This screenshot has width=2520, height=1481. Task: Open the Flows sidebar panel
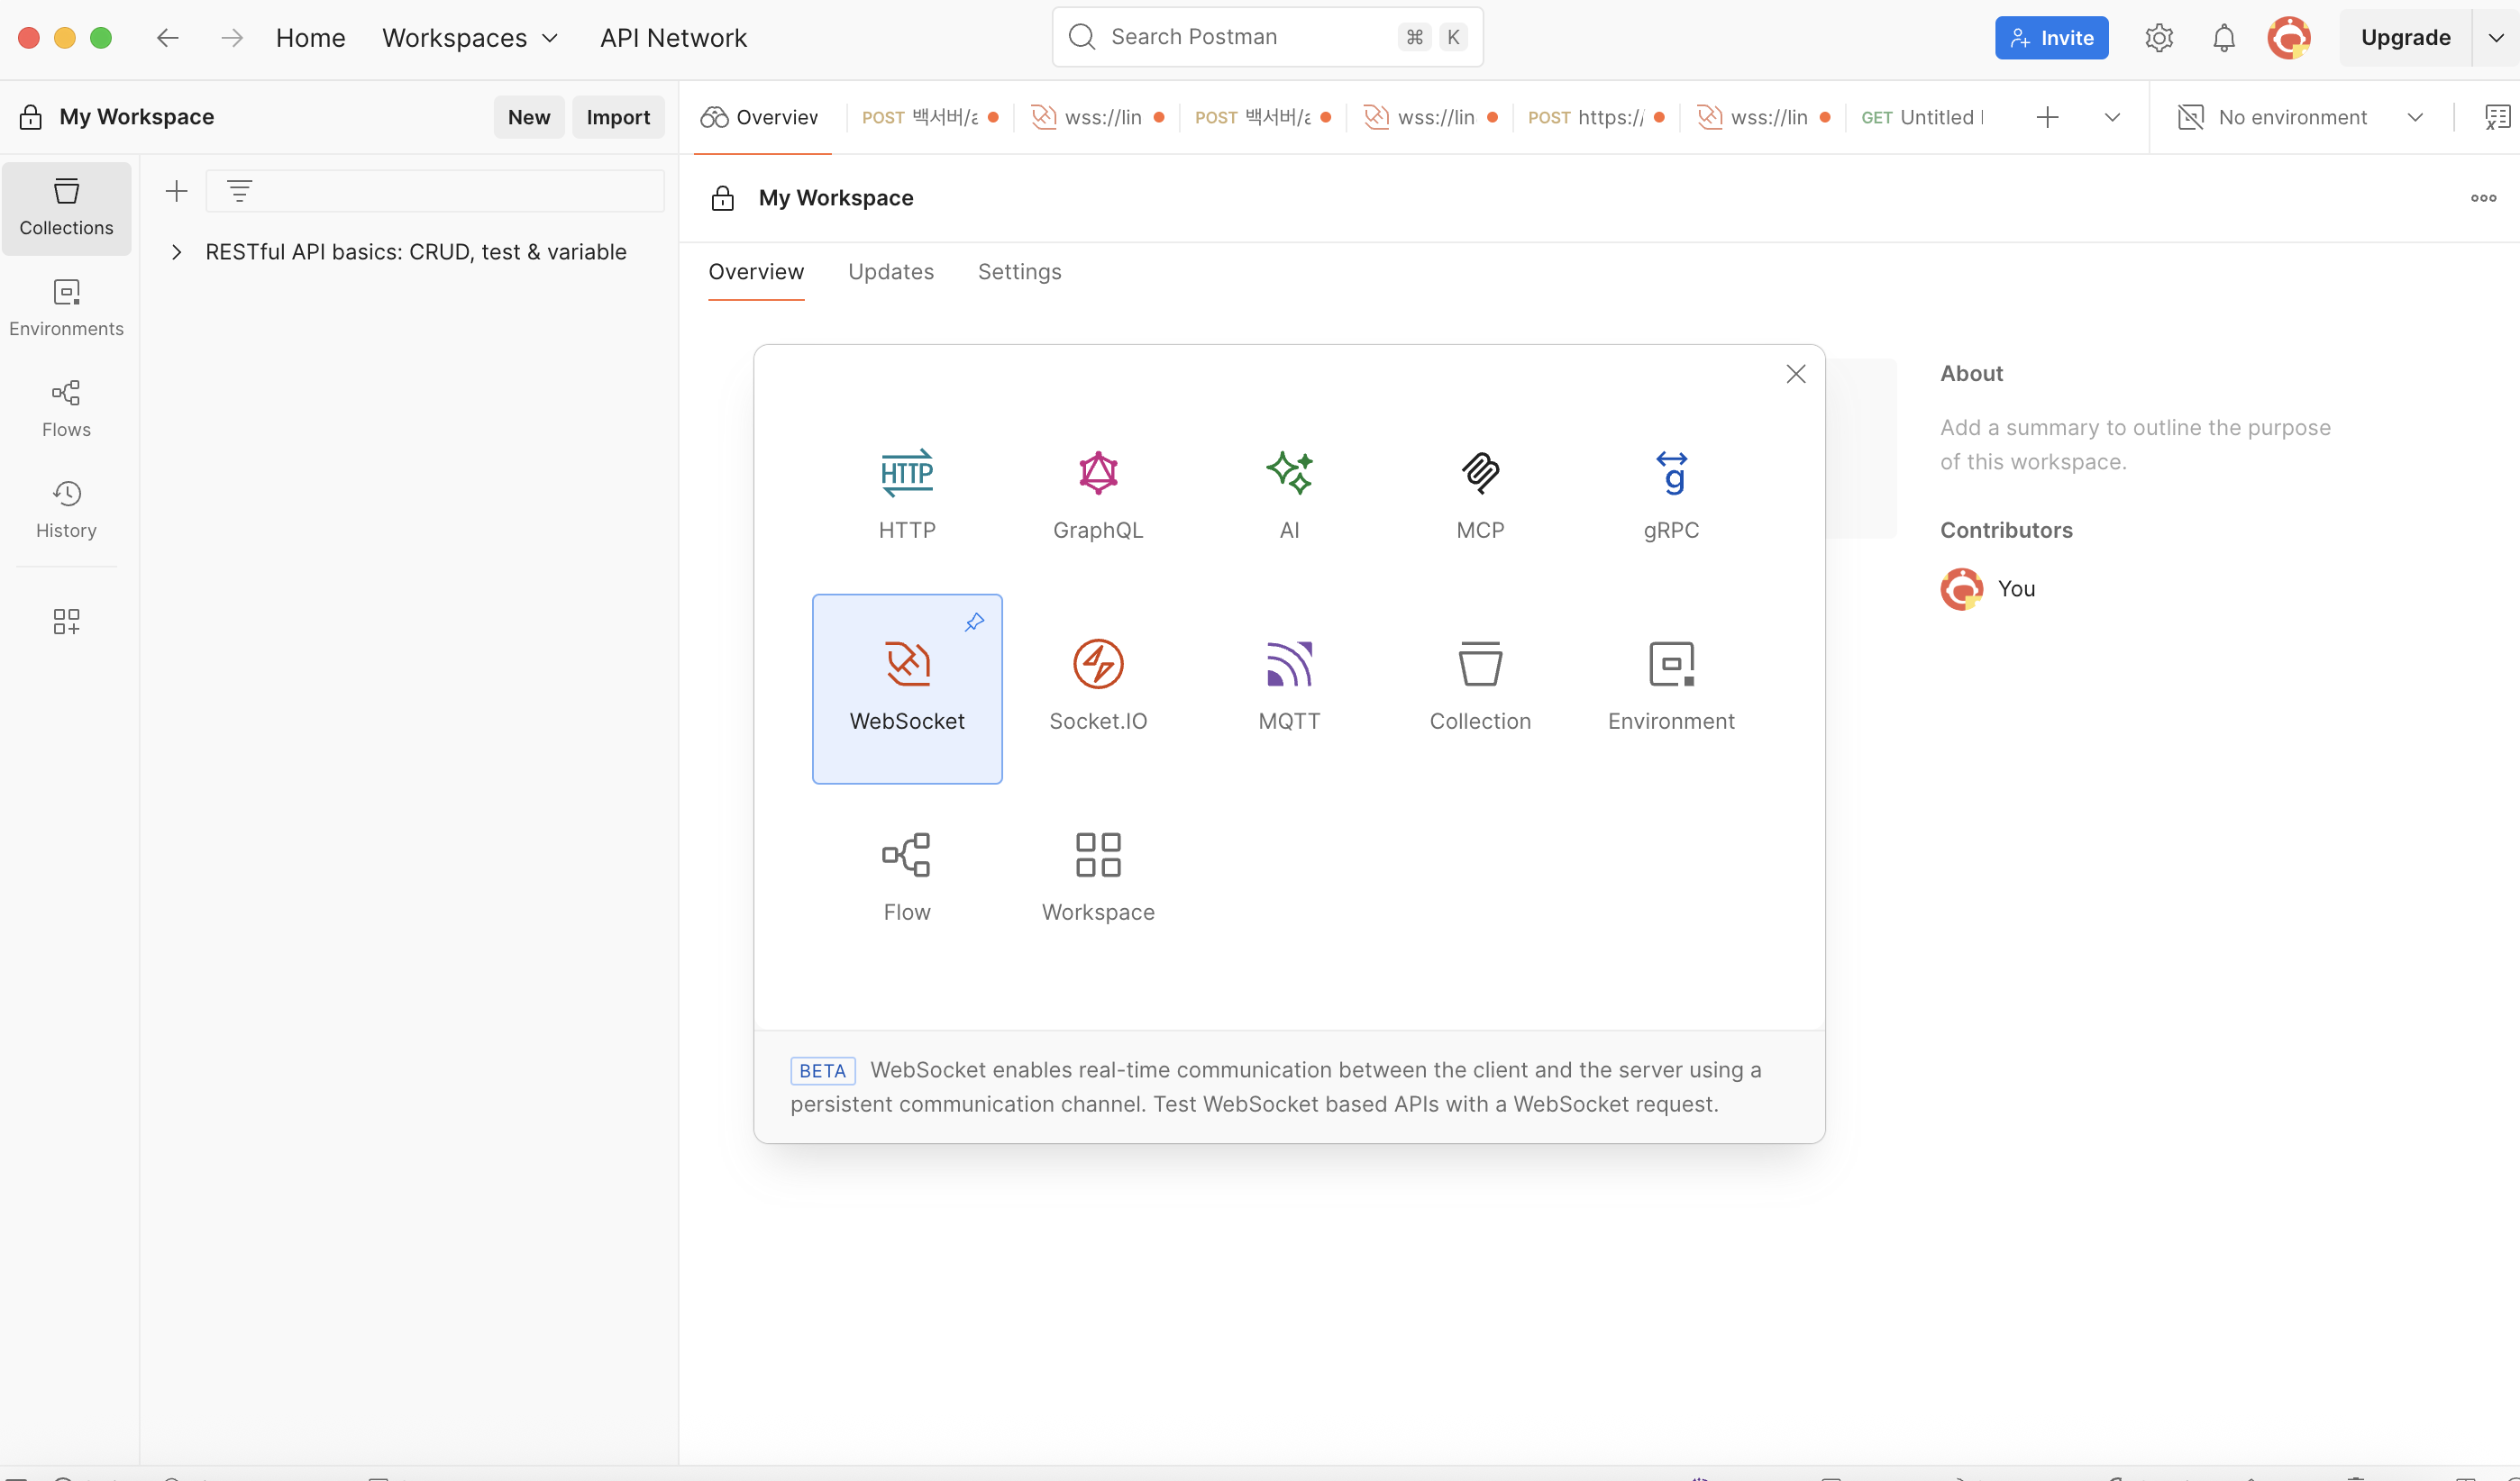point(66,409)
